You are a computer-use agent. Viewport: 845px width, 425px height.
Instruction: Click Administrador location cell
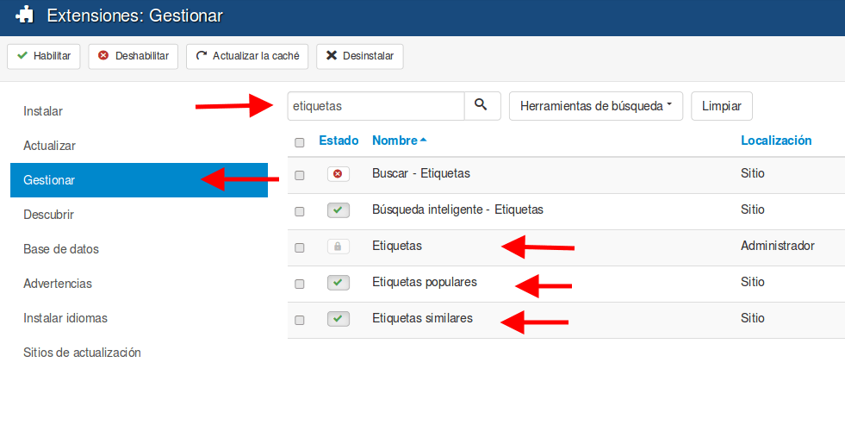(x=778, y=246)
